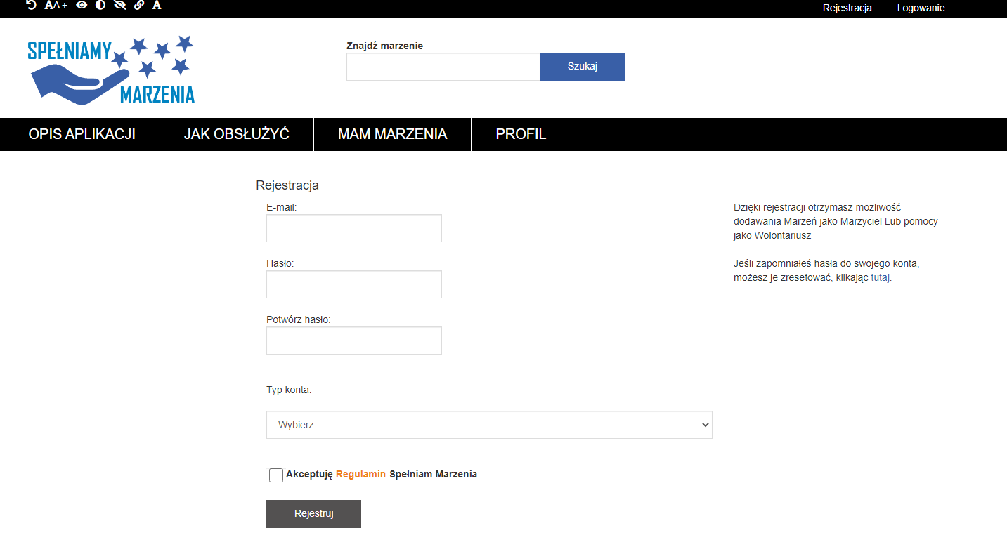Click the Logowanie link in the header
1007x535 pixels.
tap(921, 8)
